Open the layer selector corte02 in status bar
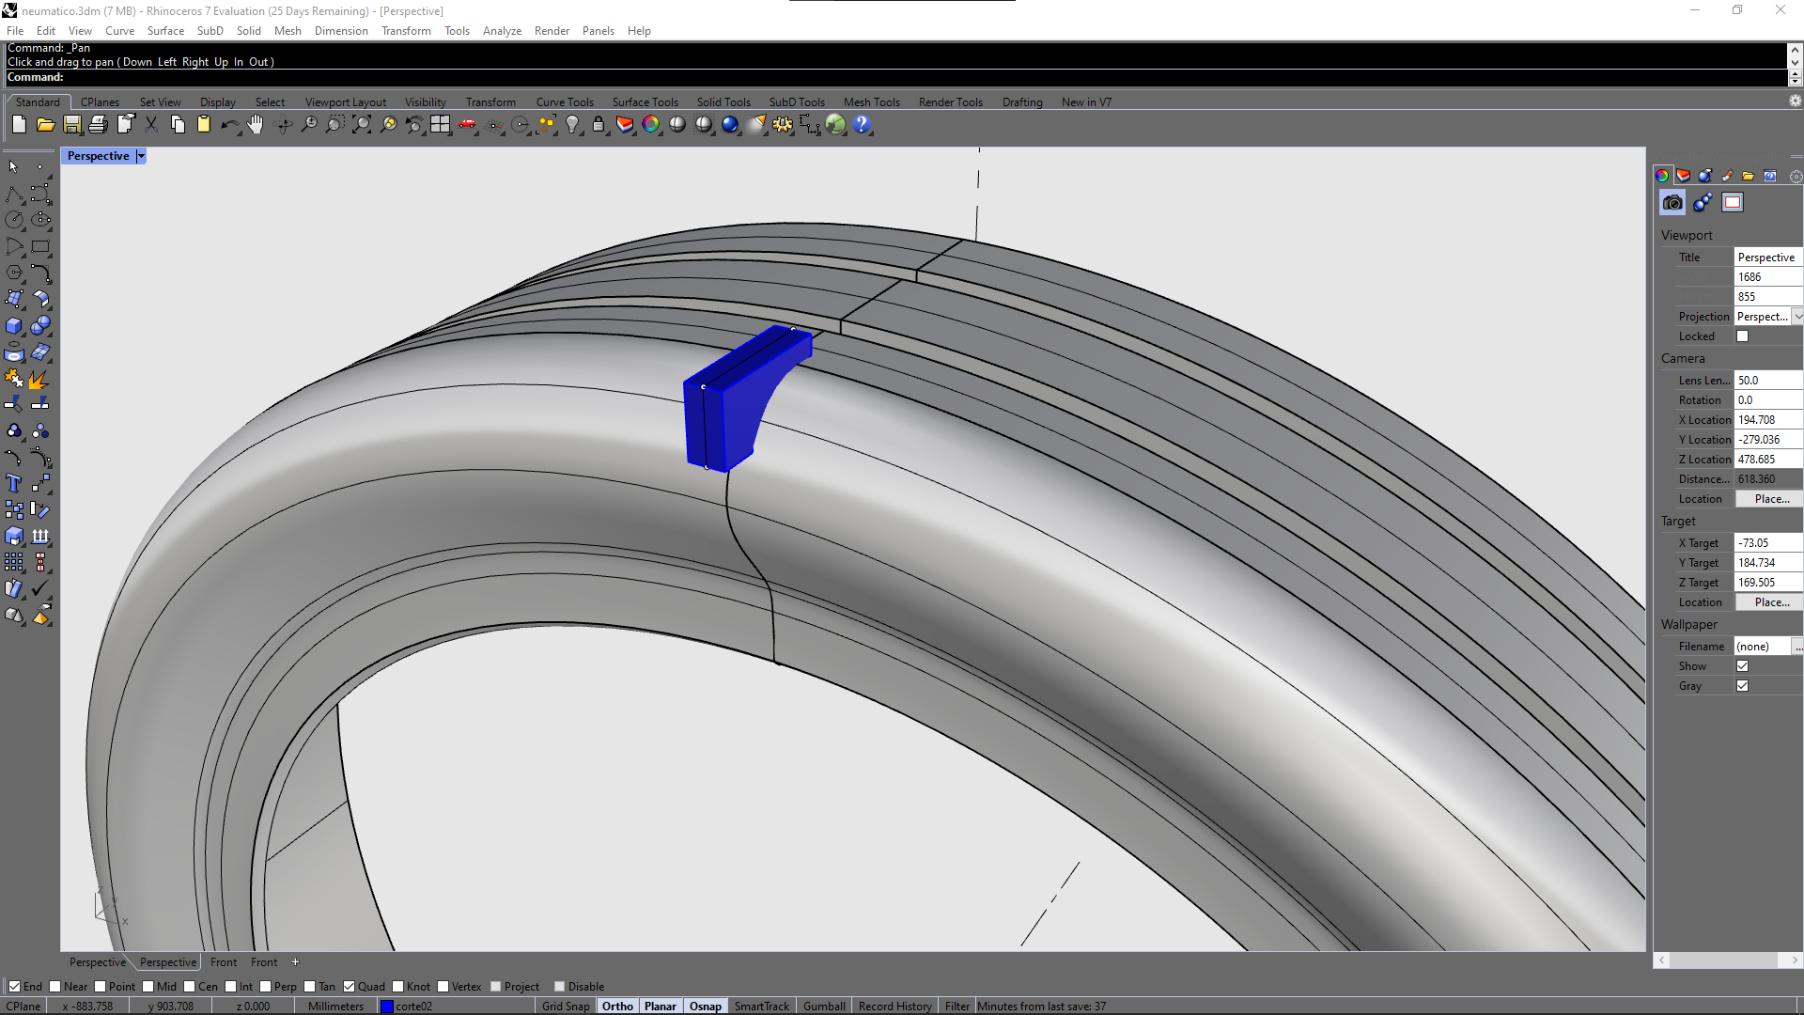Screen dimensions: 1804x1015 [x=413, y=1006]
